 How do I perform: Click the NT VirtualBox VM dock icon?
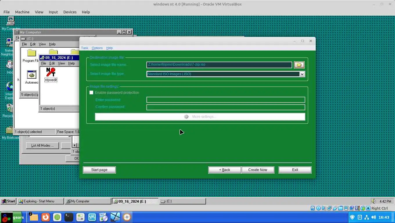point(115,217)
